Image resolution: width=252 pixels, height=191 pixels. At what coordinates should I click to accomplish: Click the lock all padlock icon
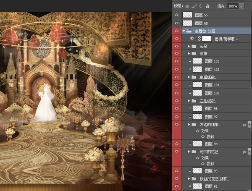coord(207,6)
